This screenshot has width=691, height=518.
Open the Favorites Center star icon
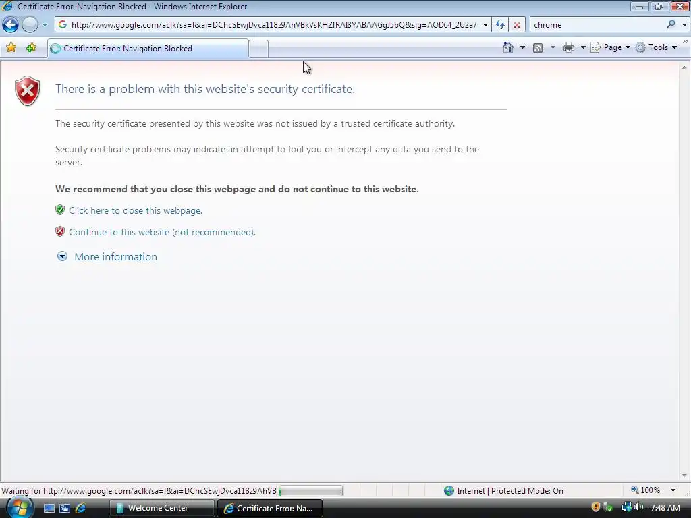[11, 48]
